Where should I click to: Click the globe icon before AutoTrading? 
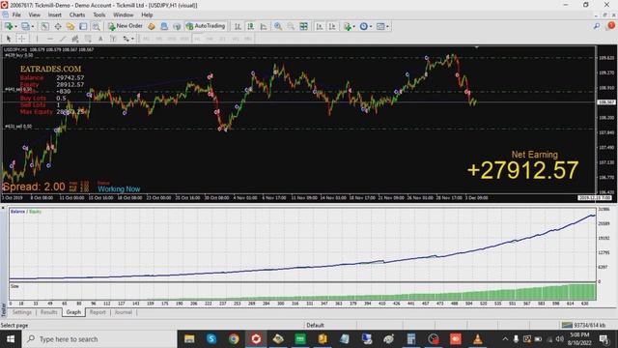177,26
